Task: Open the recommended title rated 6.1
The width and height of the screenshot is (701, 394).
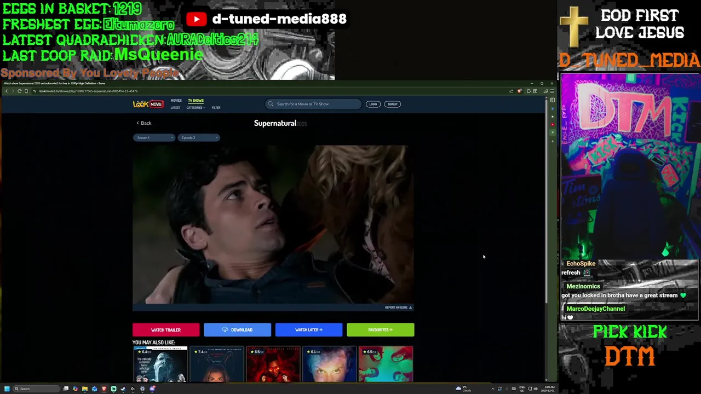Action: [329, 364]
